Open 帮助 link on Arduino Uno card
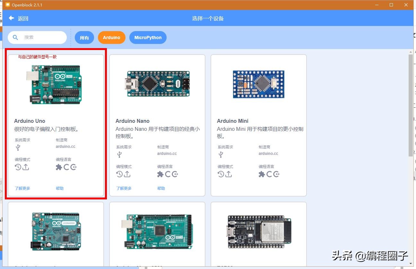The width and height of the screenshot is (416, 269). [x=60, y=188]
